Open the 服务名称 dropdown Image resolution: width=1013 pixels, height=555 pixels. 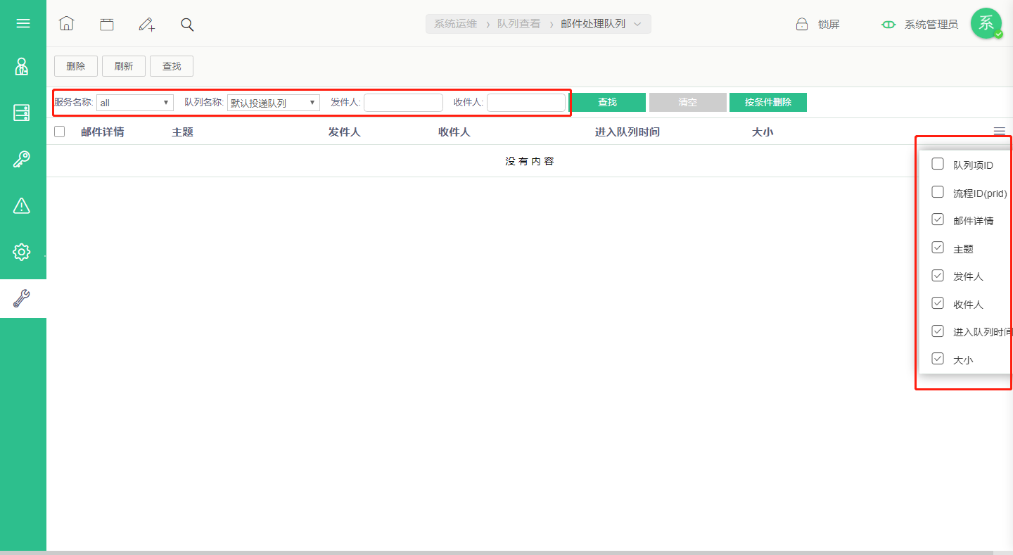pos(135,103)
